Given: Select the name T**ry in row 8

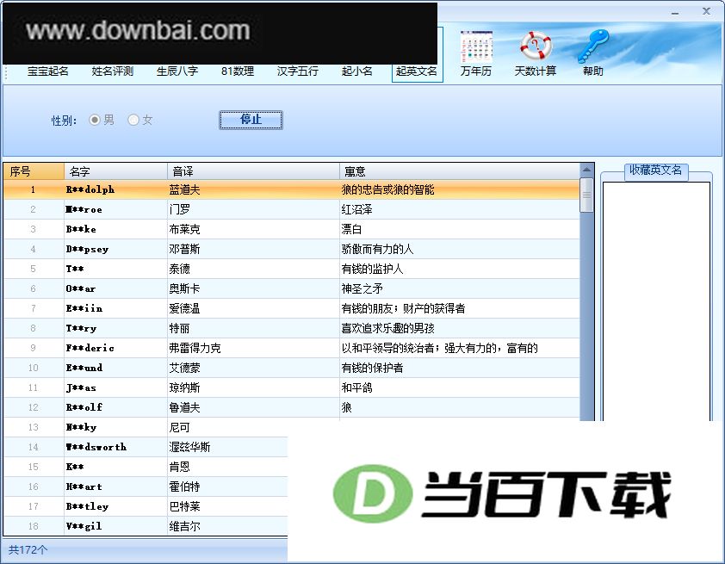Looking at the screenshot, I should coord(81,328).
